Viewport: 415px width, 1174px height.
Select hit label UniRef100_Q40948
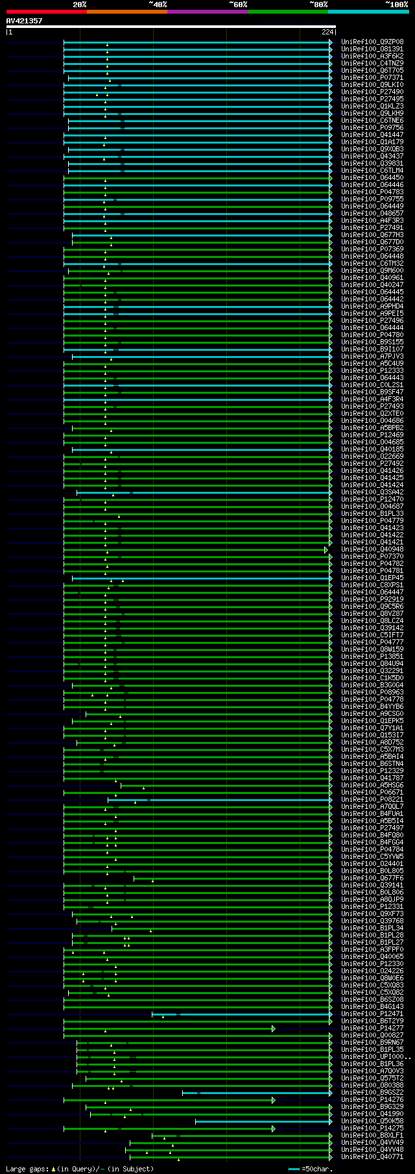(x=372, y=550)
